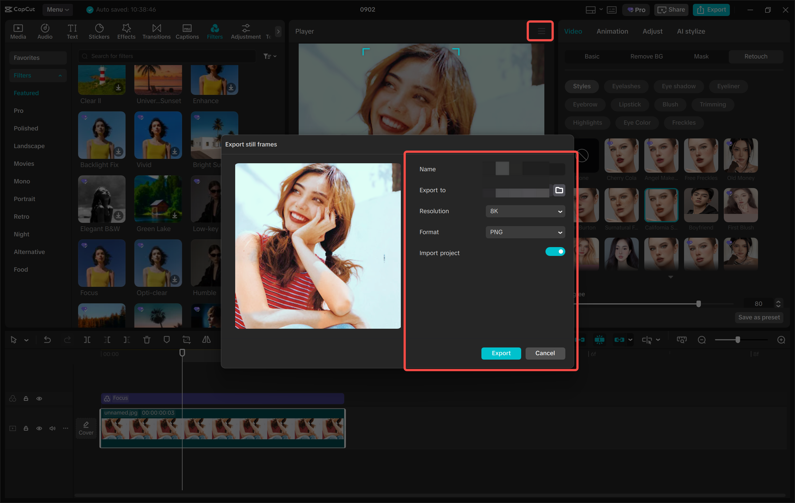Screen dimensions: 795x503
Task: Delete the selected clip with the trash icon
Action: pos(147,339)
